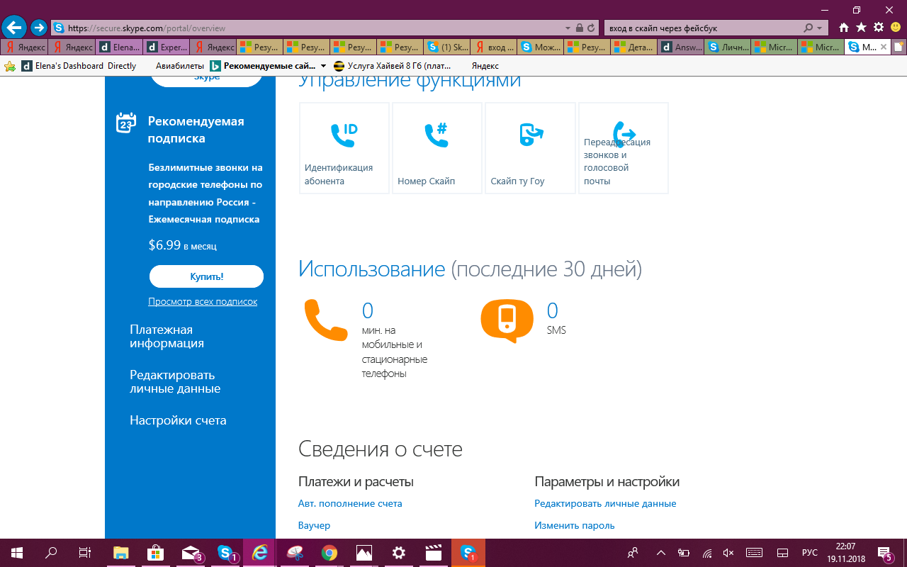Screen dimensions: 907x567
Task: Open the Skype Number phone icon tile
Action: pos(437,148)
